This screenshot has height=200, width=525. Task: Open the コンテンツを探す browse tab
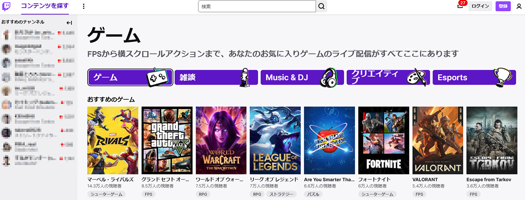coord(44,6)
